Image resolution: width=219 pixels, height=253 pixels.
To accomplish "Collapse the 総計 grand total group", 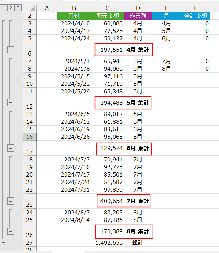I will pos(3,242).
